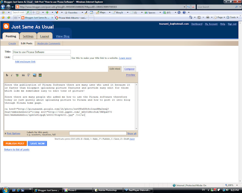The width and height of the screenshot is (242, 193).
Task: Click the Preview link in editor
Action: (131, 75)
